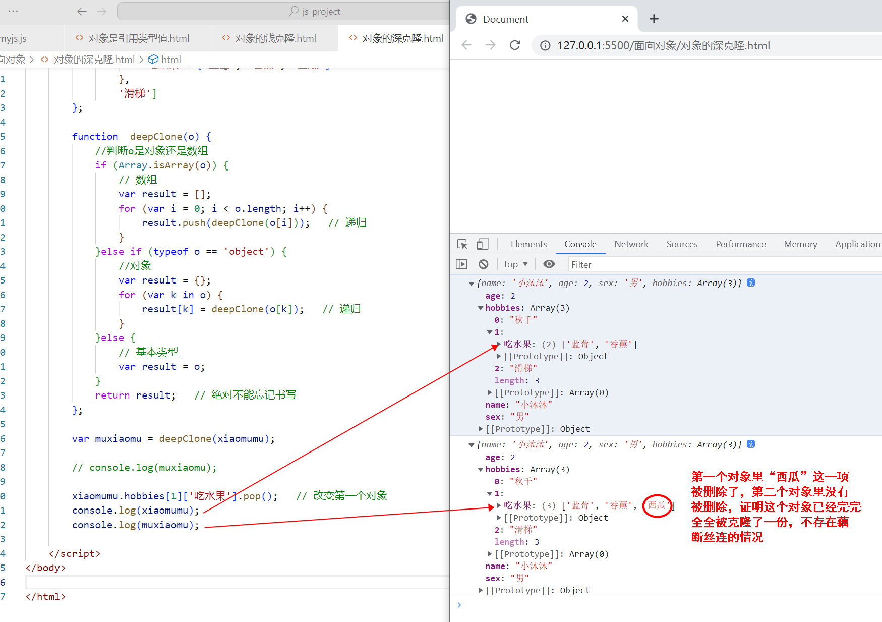882x622 pixels.
Task: Expand Array(0) prototype in second object
Action: 490,554
